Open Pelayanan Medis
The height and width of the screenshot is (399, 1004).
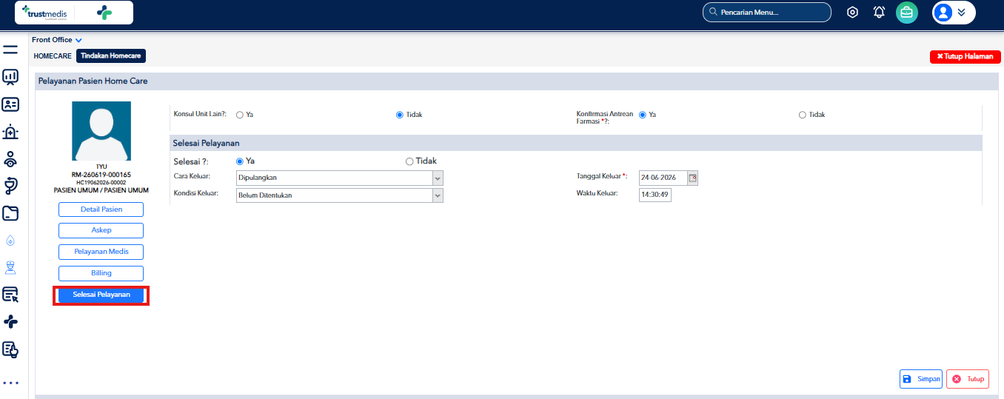click(101, 252)
